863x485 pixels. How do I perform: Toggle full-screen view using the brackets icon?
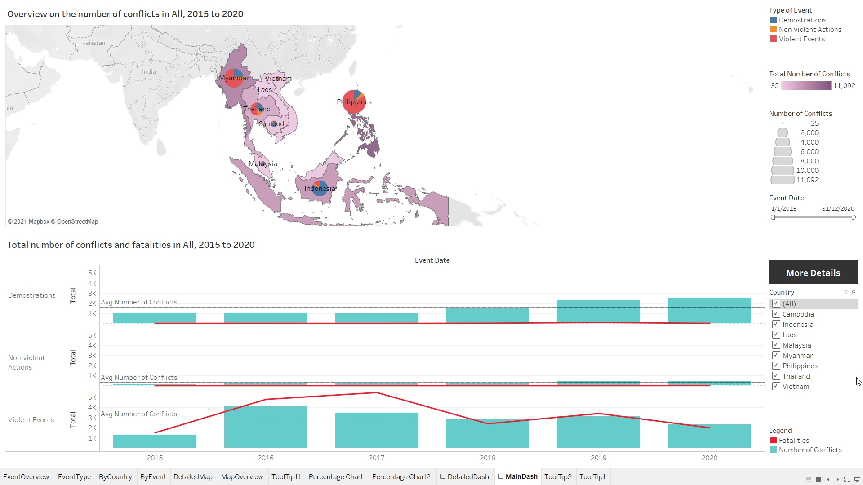pos(847,480)
